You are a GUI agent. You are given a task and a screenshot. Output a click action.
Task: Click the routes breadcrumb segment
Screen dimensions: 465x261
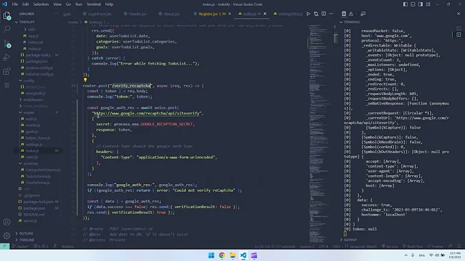click(72, 22)
